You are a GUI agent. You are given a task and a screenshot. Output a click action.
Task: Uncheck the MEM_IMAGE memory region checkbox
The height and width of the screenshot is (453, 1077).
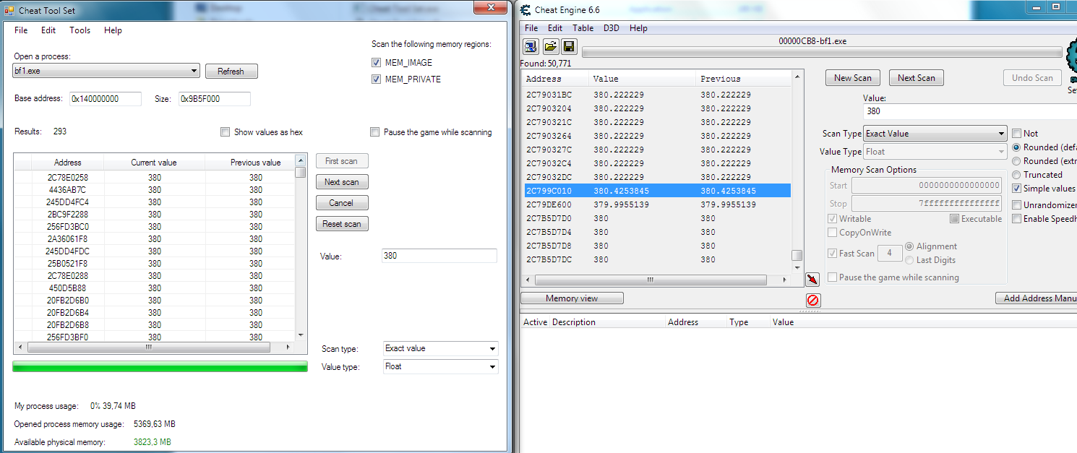tap(376, 63)
